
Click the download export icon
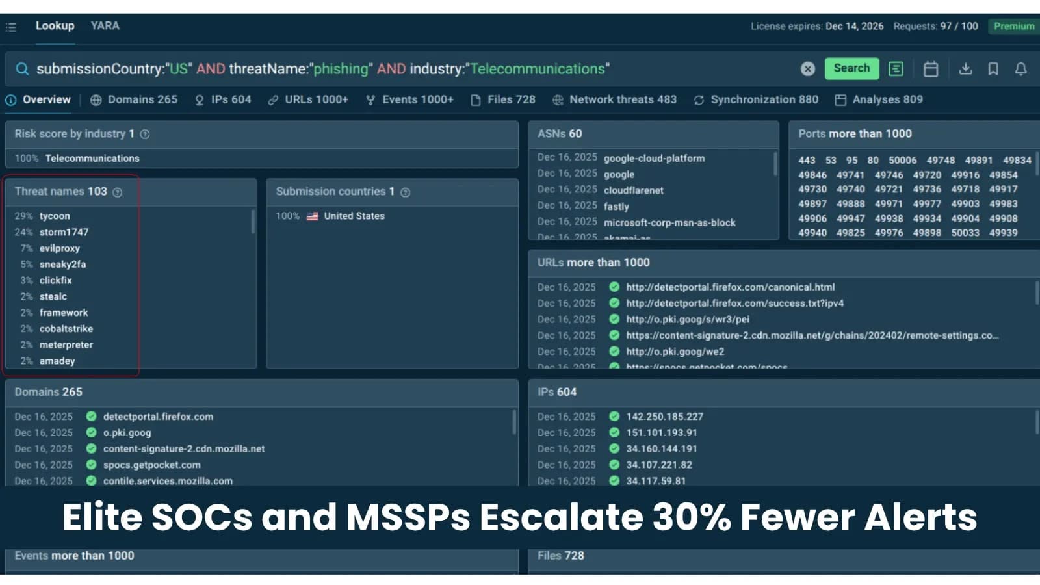pos(967,69)
